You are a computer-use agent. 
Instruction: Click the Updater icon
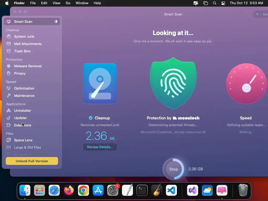[x=9, y=118]
